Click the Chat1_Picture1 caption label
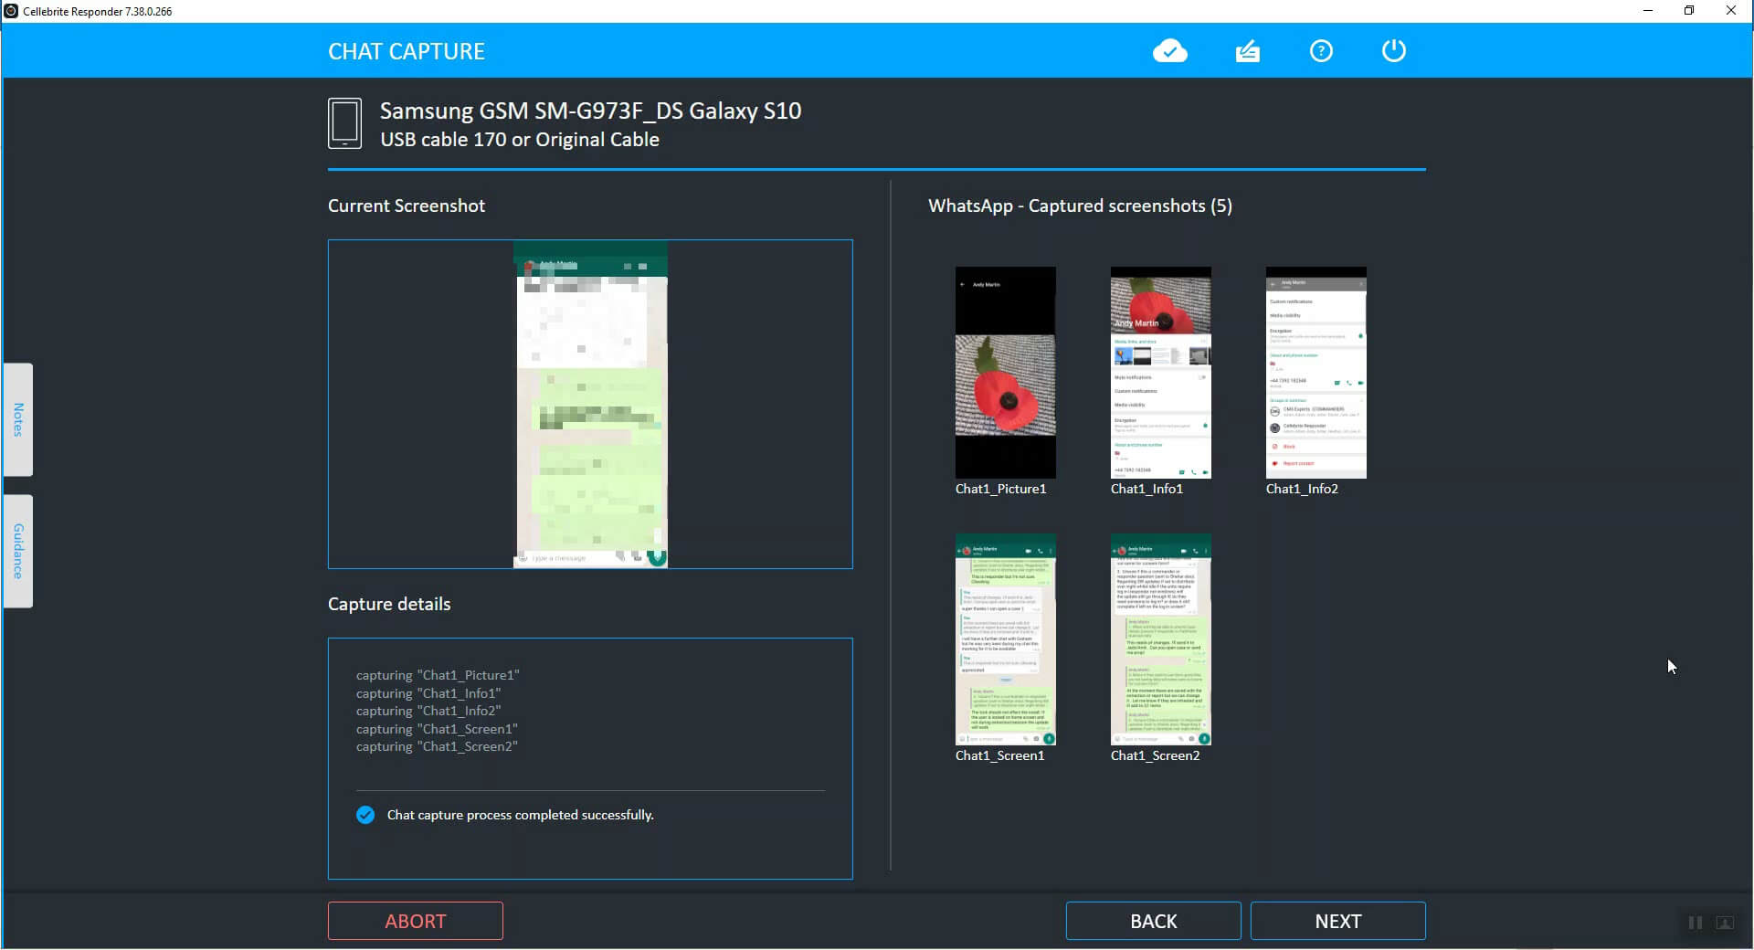Image resolution: width=1754 pixels, height=950 pixels. [x=1000, y=489]
